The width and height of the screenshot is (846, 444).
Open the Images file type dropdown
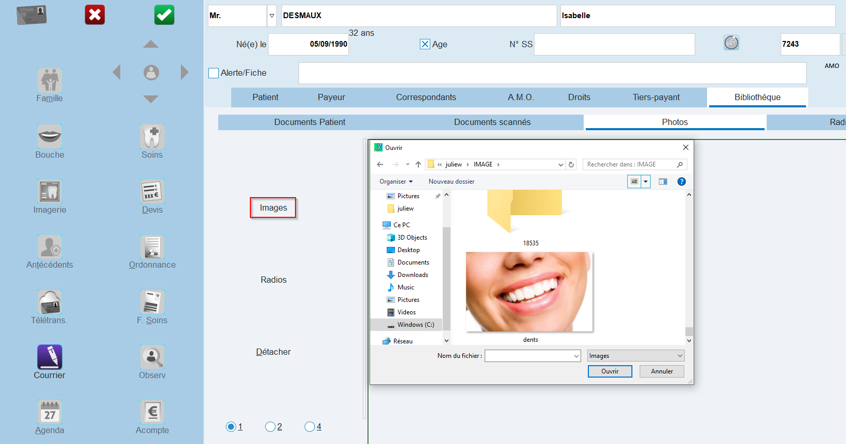[x=636, y=355]
